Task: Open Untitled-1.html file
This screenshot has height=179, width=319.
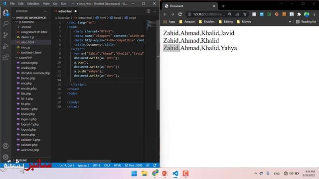Action: pyautogui.click(x=31, y=53)
